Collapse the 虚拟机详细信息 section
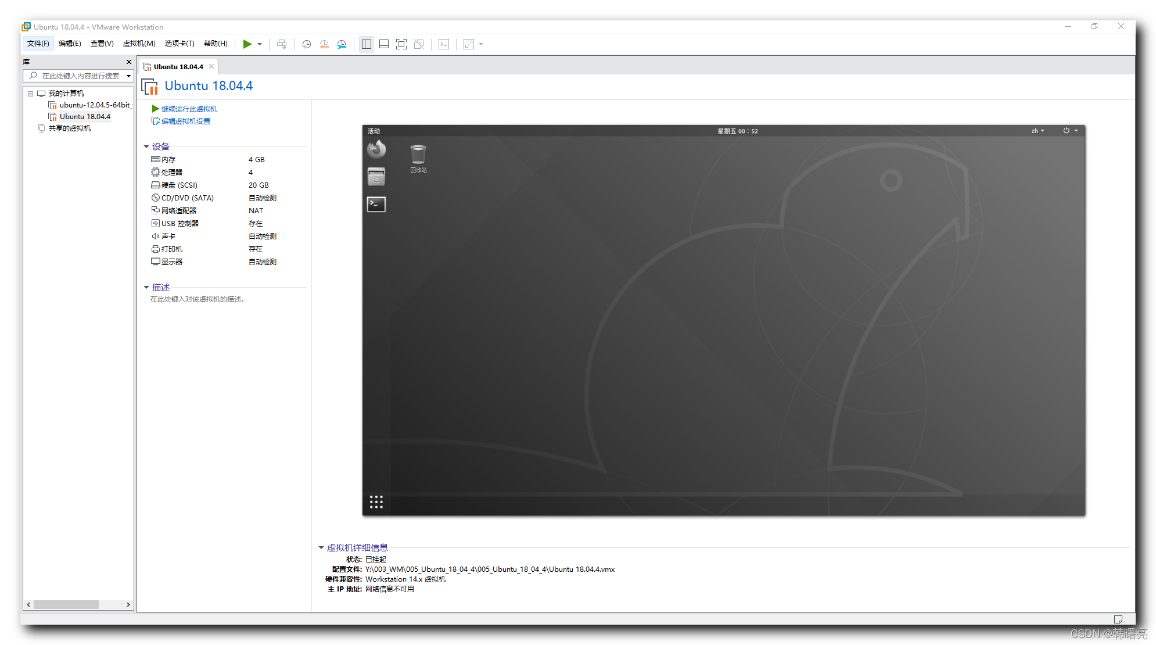Image resolution: width=1156 pixels, height=645 pixels. pos(321,548)
